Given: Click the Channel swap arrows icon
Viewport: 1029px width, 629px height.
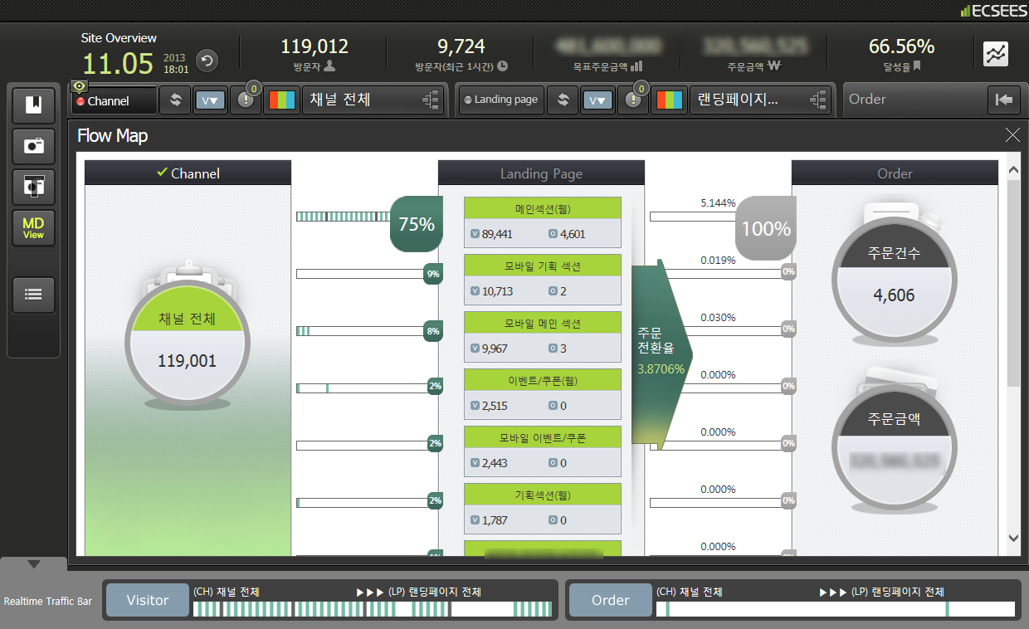Looking at the screenshot, I should [x=175, y=100].
